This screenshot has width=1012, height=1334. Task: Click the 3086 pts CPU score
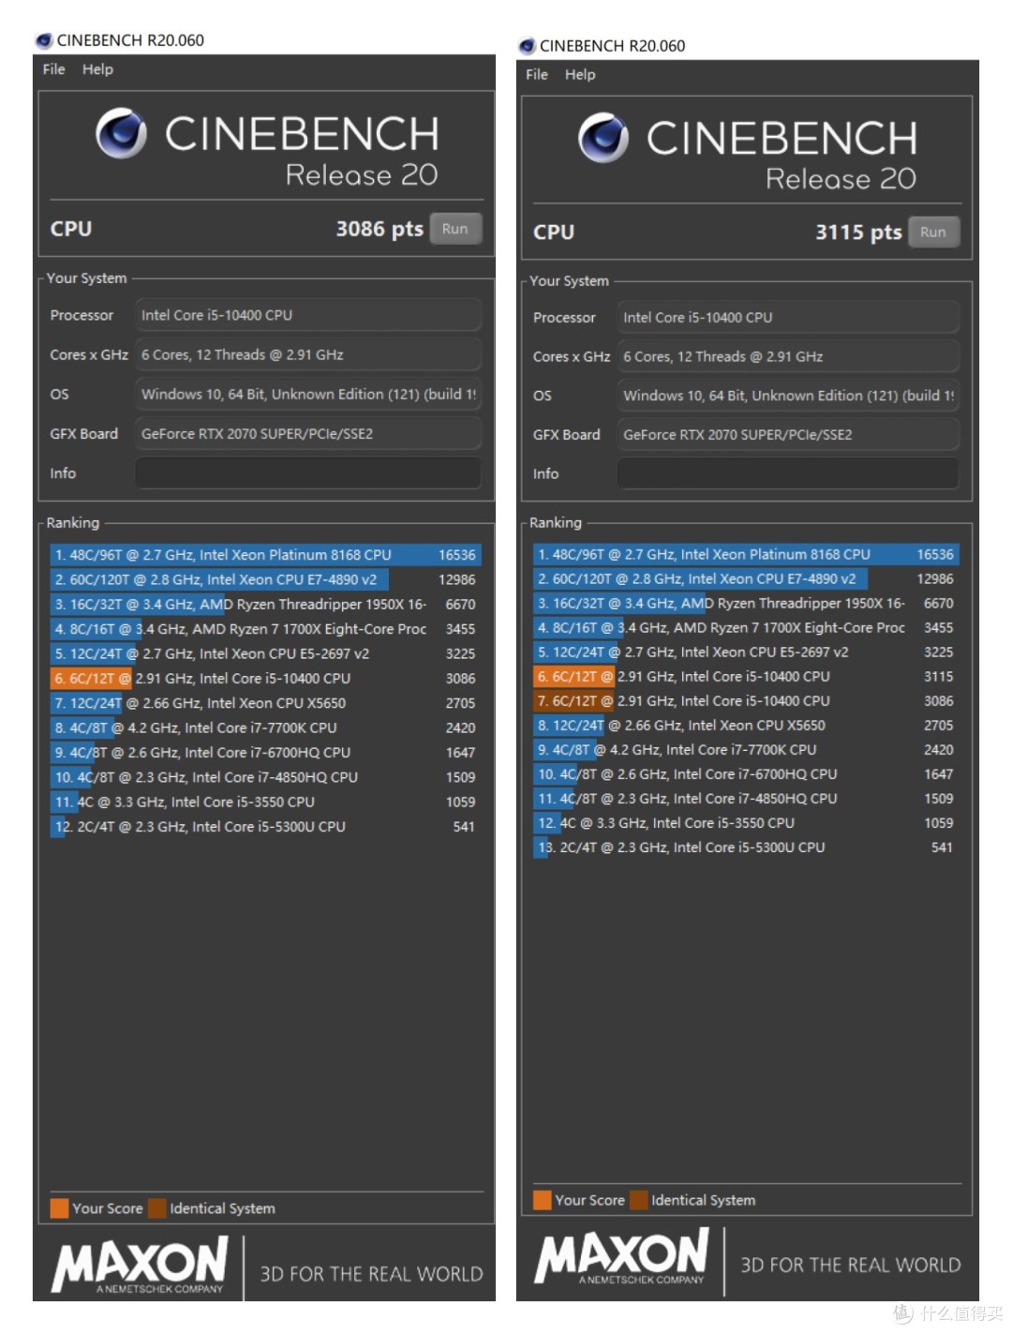tap(379, 229)
